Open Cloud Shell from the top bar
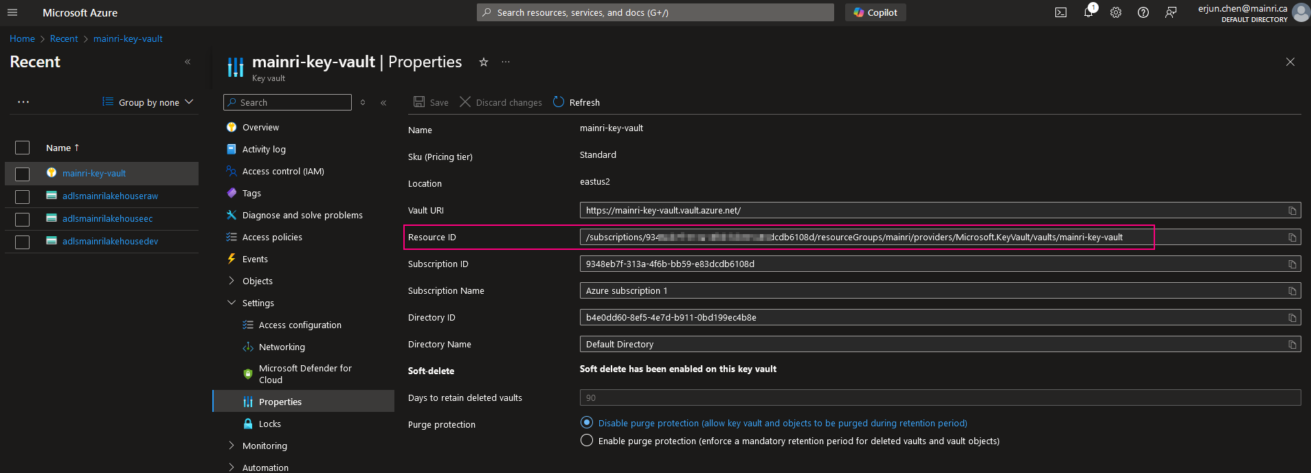This screenshot has height=473, width=1311. coord(1061,12)
